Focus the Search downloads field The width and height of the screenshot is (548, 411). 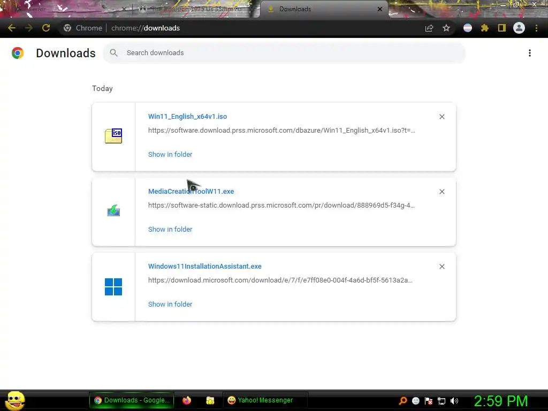[284, 53]
